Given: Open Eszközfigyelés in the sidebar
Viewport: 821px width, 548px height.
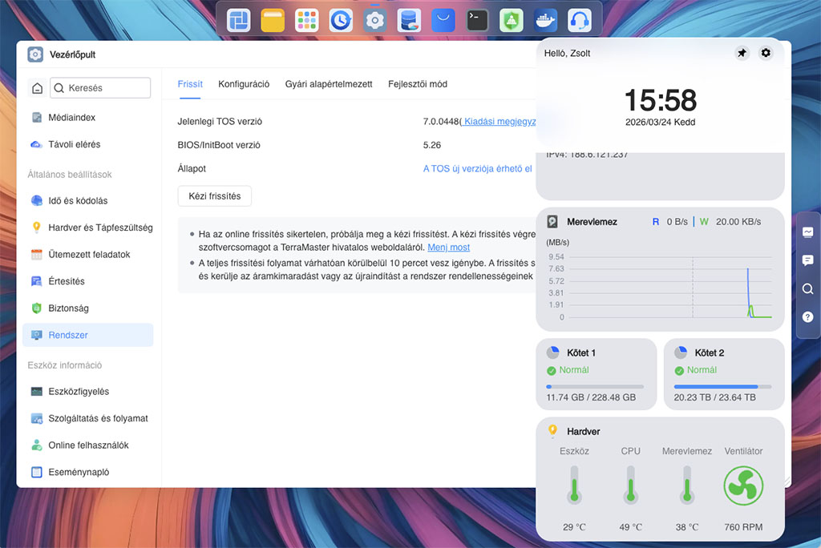Looking at the screenshot, I should pyautogui.click(x=88, y=392).
